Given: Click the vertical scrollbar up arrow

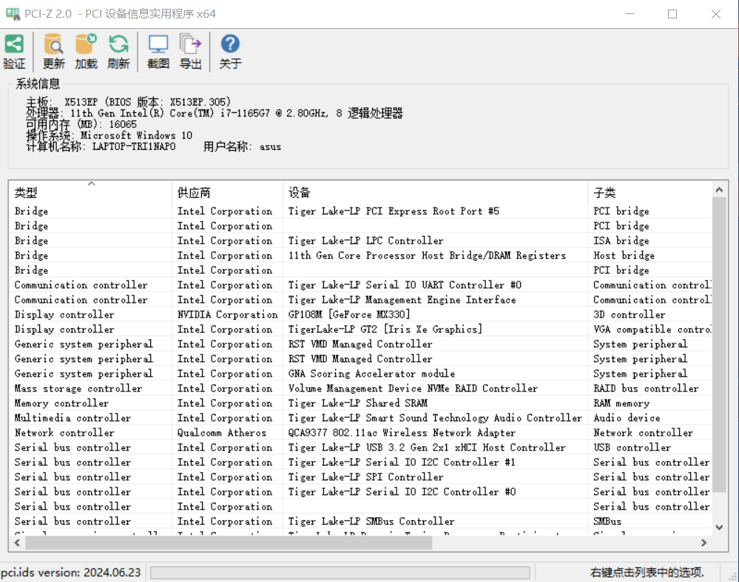Looking at the screenshot, I should pyautogui.click(x=719, y=190).
